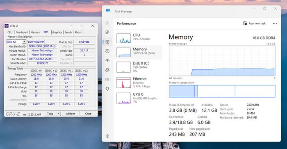The image size is (287, 149).
Task: Click Speed 2400 MHz value
Action: 253,105
